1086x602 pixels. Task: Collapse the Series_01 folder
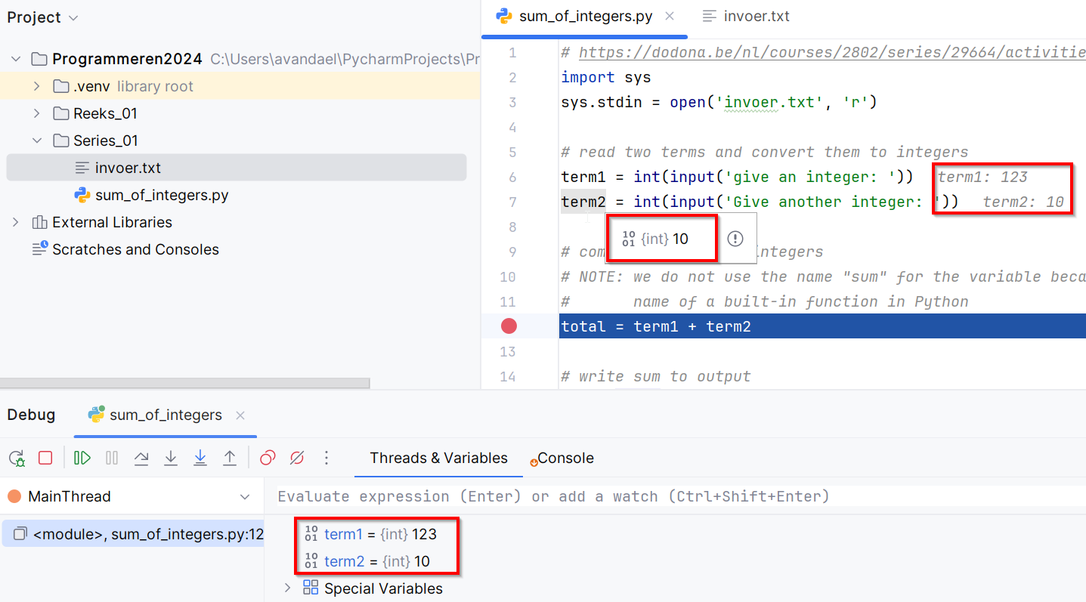pyautogui.click(x=36, y=140)
